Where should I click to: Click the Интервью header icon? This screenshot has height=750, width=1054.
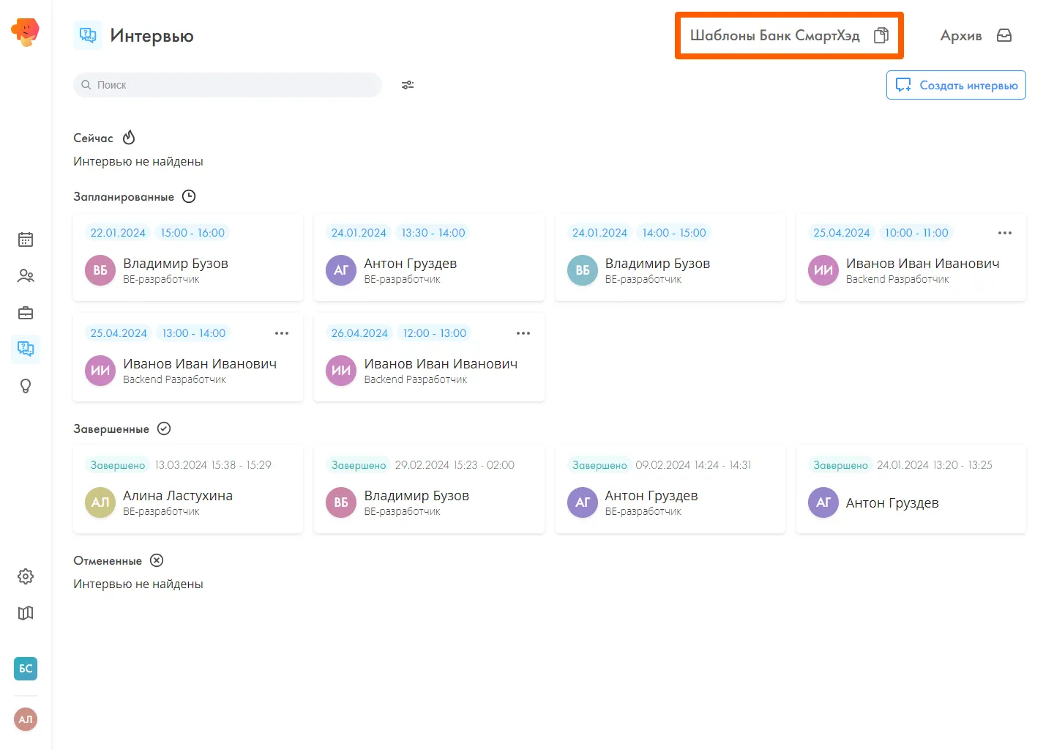coord(88,35)
